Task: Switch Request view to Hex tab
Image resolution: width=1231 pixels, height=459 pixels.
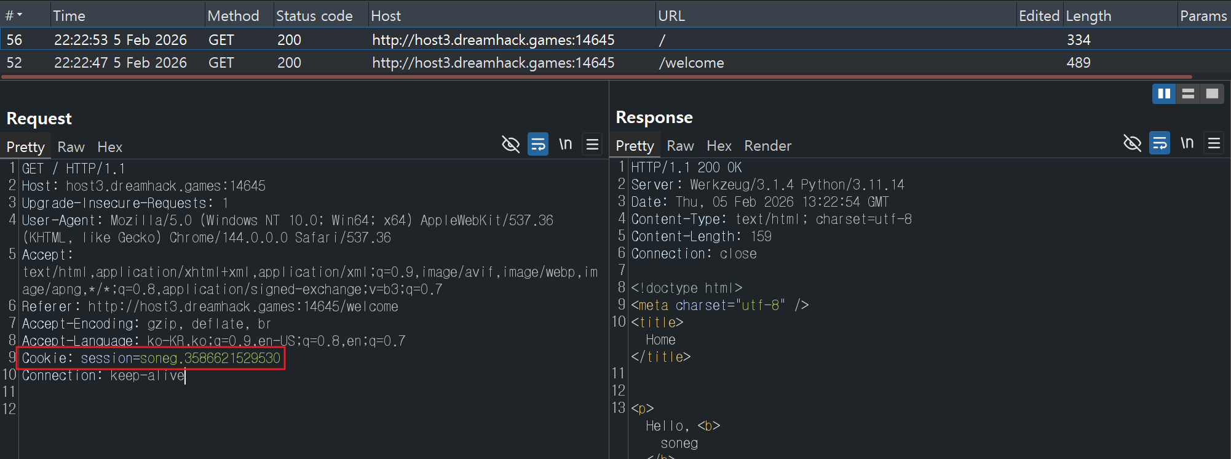Action: click(109, 147)
